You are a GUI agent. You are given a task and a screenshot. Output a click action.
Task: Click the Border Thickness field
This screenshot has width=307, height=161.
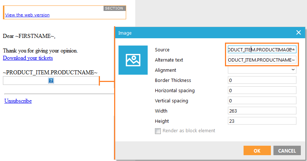pyautogui.click(x=261, y=80)
